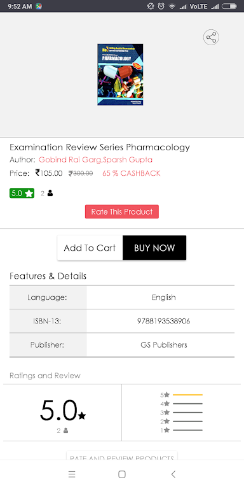Tap the Android recent apps menu icon
The image size is (244, 489).
coord(72,474)
